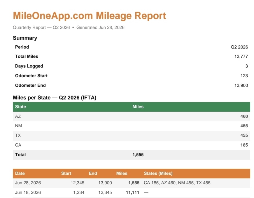Click the Odometer Start label
This screenshot has height=198, width=254.
point(31,76)
